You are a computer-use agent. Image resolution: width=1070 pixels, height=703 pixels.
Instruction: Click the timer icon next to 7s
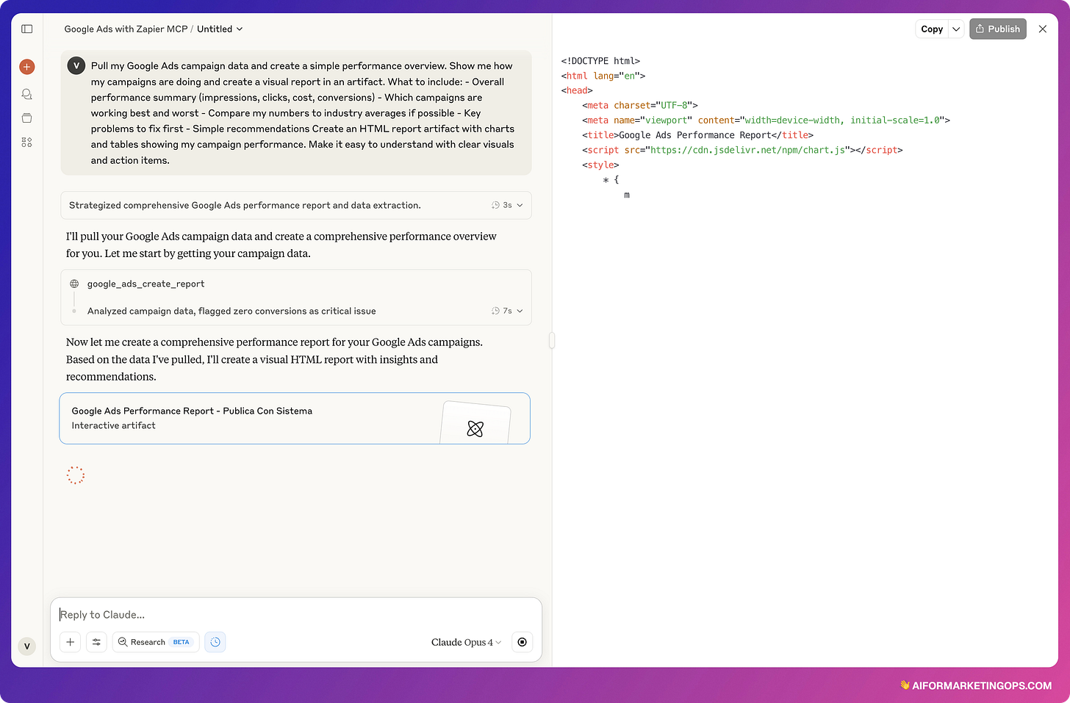click(x=495, y=311)
